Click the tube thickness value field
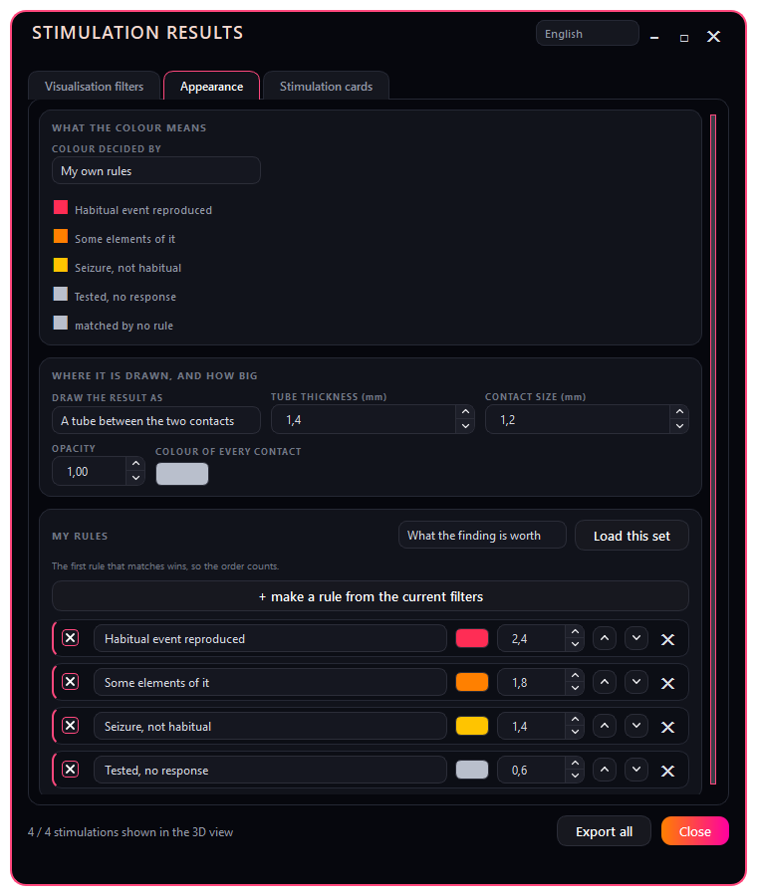 point(364,420)
